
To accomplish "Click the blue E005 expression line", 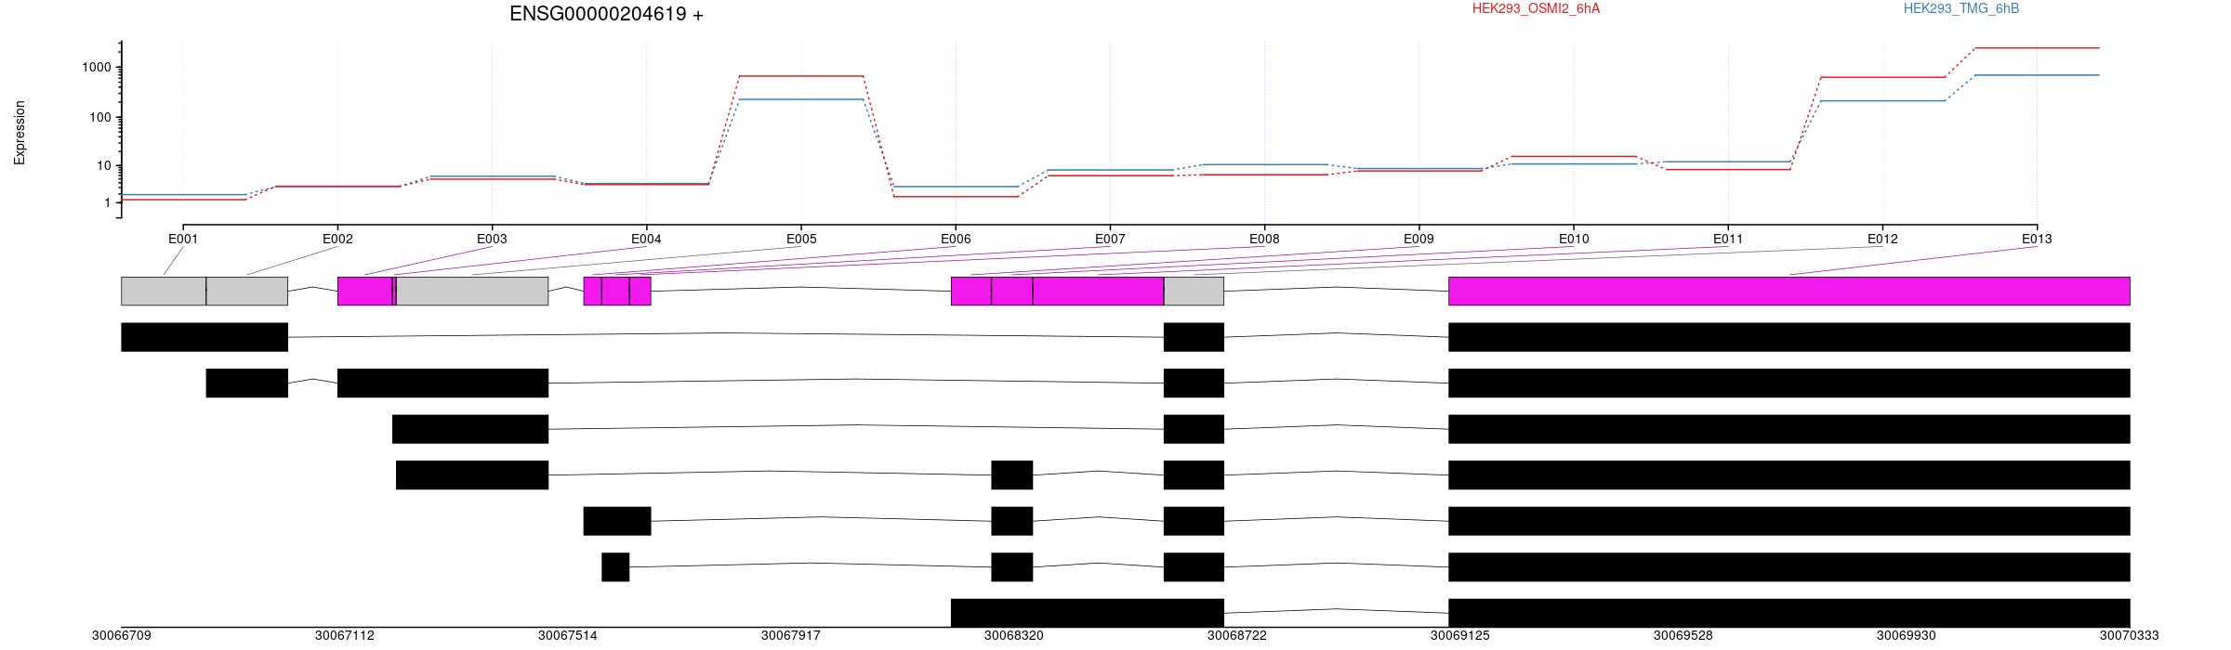I will tap(801, 99).
